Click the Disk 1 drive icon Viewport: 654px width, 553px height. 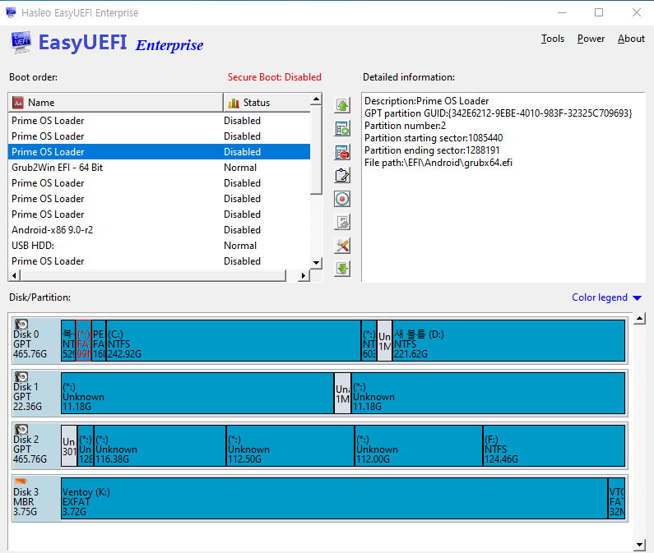tap(21, 376)
